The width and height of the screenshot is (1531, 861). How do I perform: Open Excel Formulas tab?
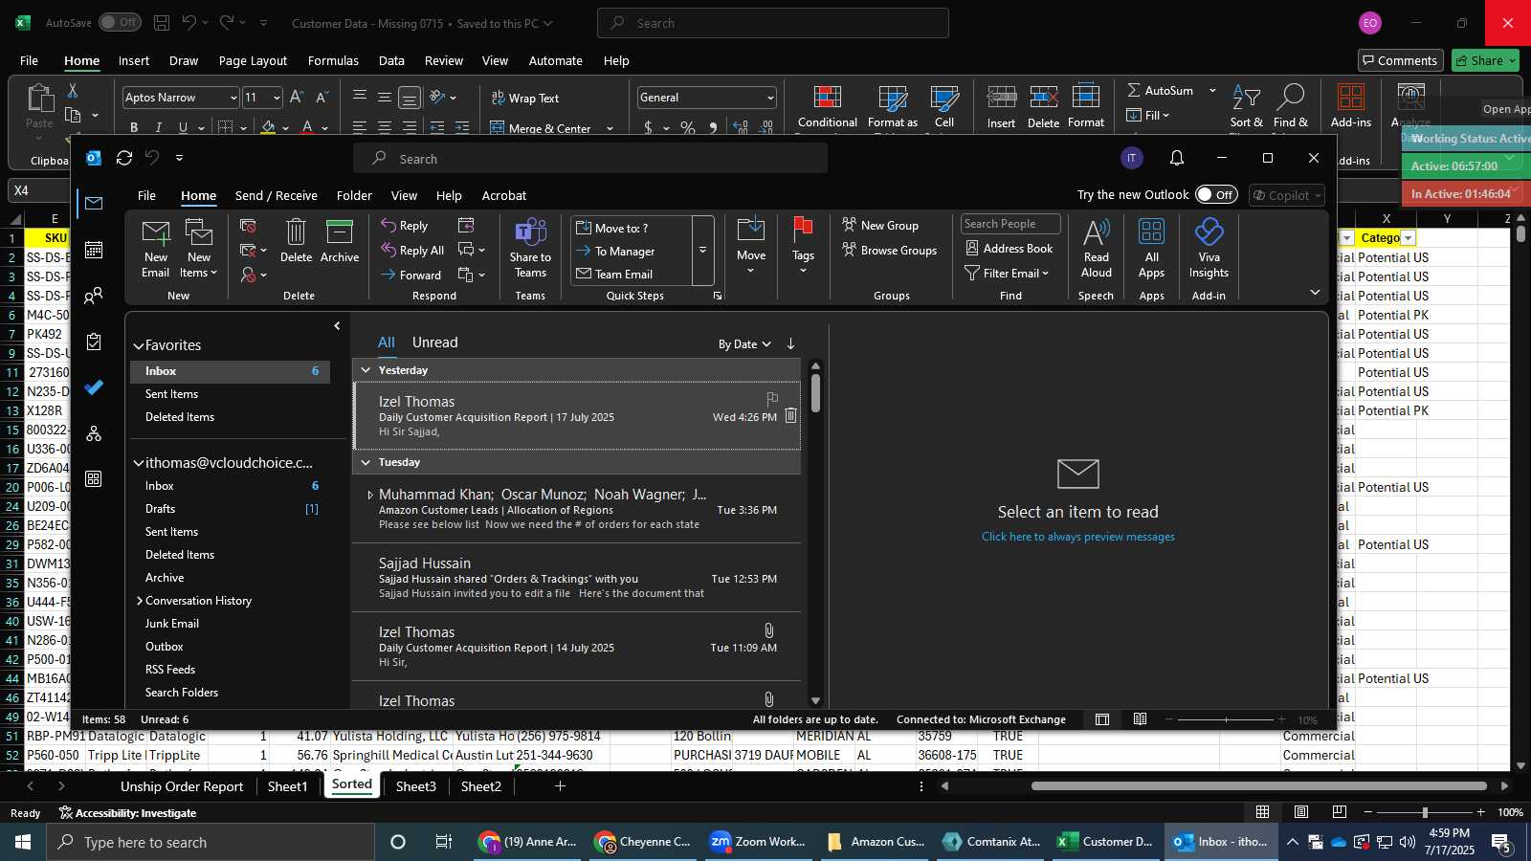coord(333,60)
